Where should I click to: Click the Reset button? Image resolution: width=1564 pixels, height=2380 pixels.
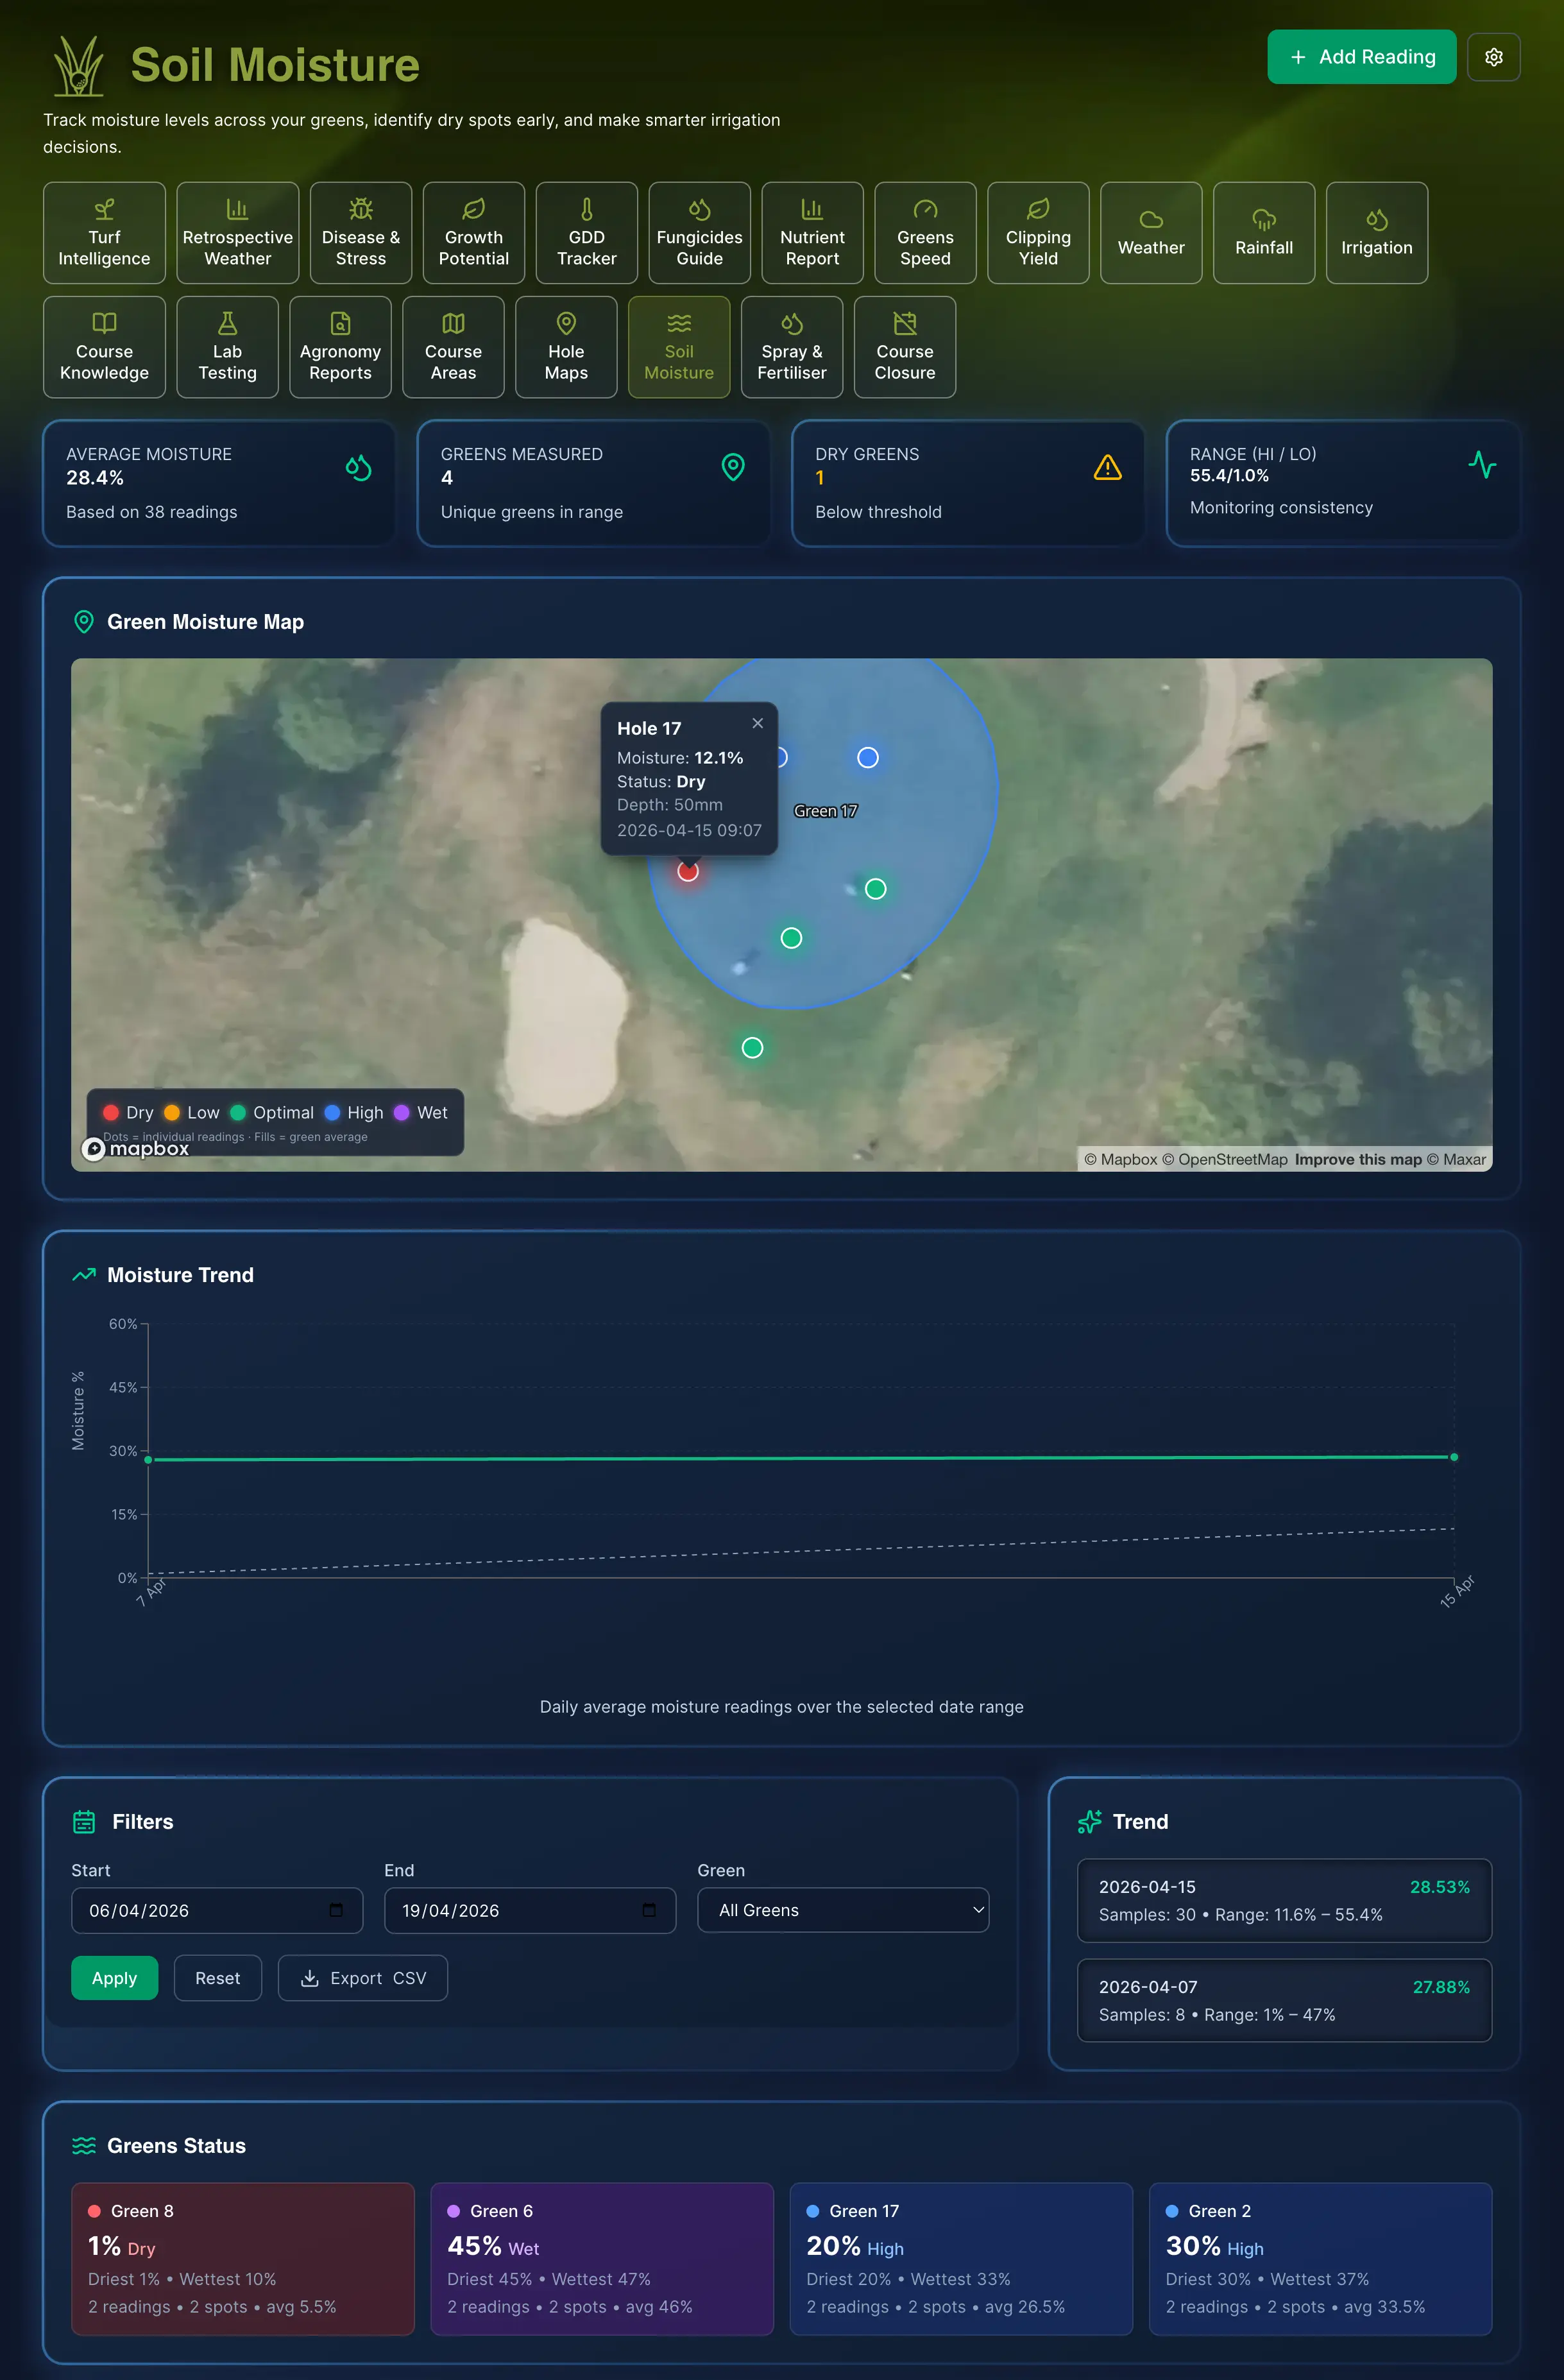pyautogui.click(x=218, y=1978)
